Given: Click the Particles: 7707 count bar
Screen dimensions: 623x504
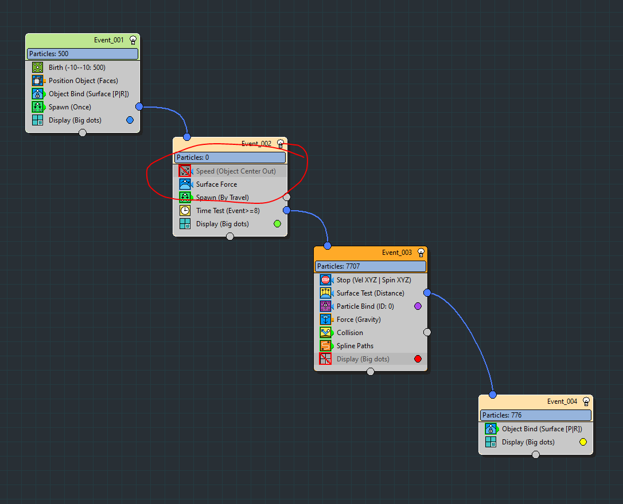Looking at the screenshot, I should (371, 266).
